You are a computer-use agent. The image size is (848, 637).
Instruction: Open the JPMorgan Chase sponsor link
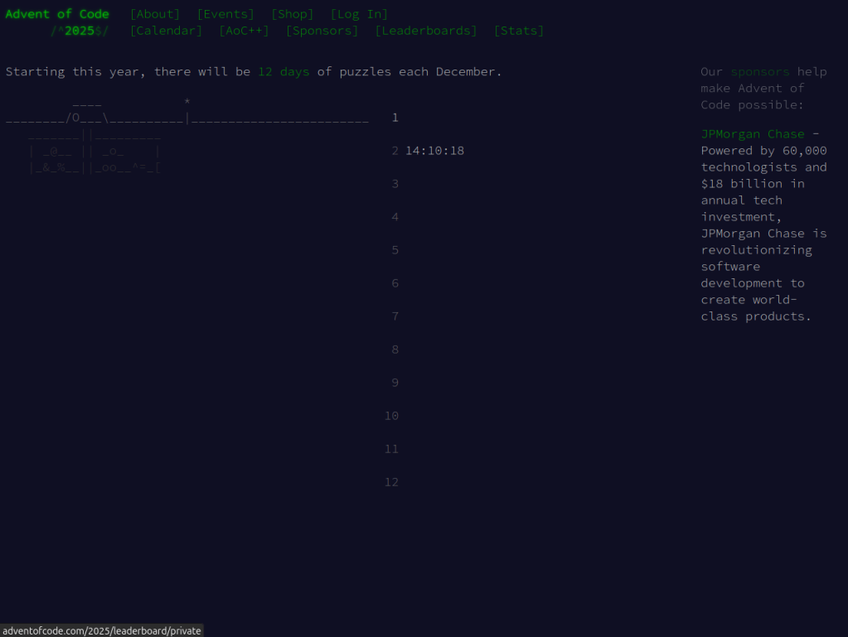(x=753, y=134)
